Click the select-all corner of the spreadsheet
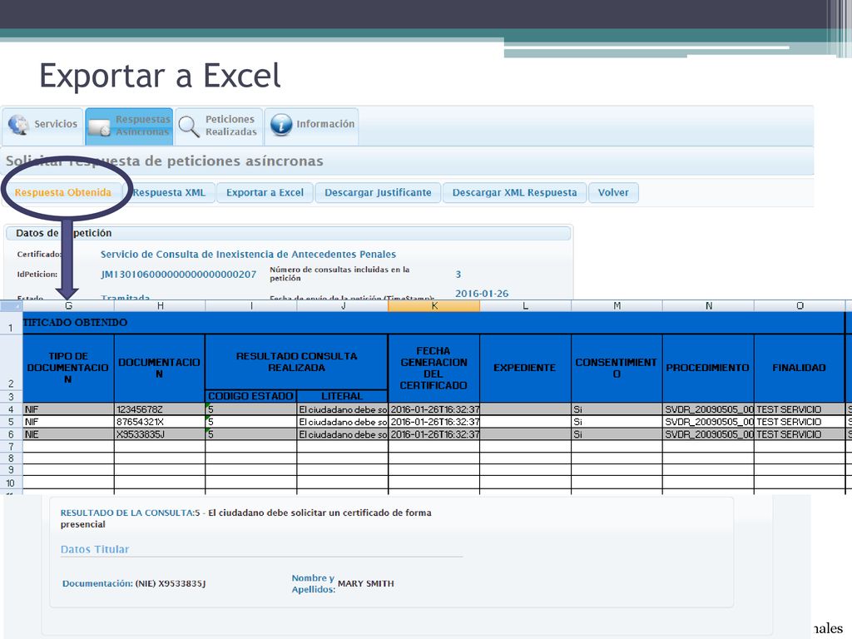 (x=11, y=306)
